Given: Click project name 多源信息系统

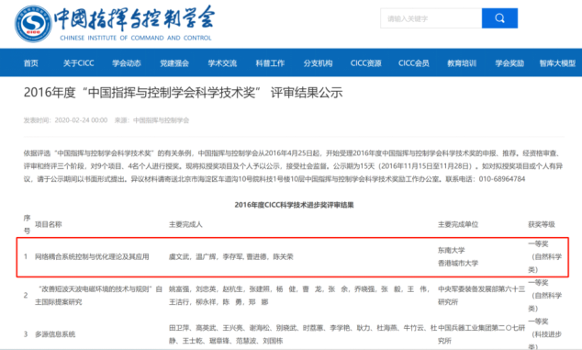Looking at the screenshot, I should pos(55,334).
